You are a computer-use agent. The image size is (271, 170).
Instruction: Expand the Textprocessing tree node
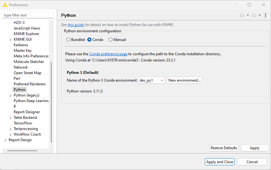click(x=10, y=129)
